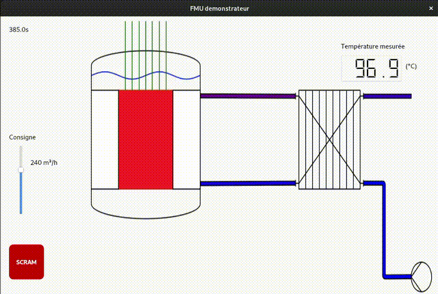Select the heat exchanger with crossed lines
The image size is (438, 294).
point(330,139)
